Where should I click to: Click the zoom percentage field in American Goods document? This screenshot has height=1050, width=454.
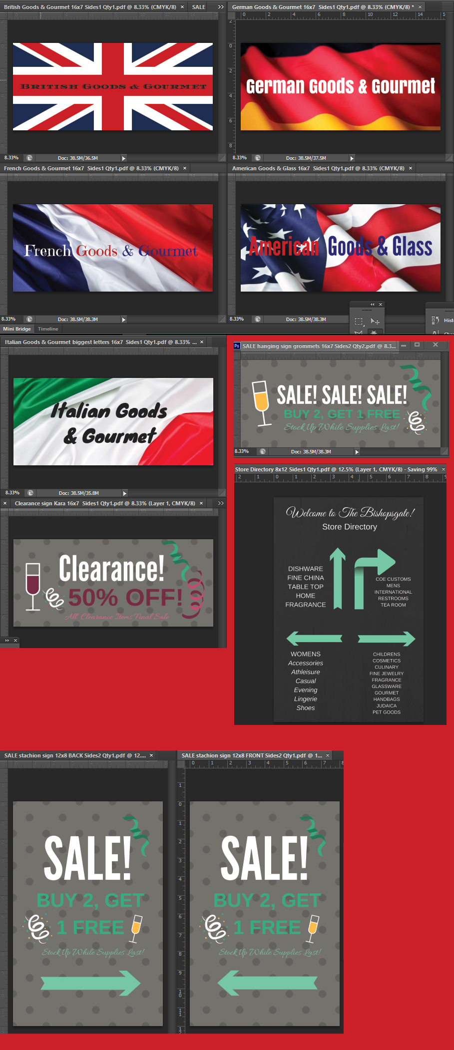pyautogui.click(x=237, y=319)
